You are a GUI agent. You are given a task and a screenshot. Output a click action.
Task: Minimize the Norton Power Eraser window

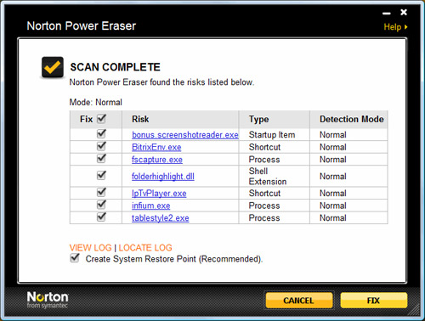click(x=387, y=13)
